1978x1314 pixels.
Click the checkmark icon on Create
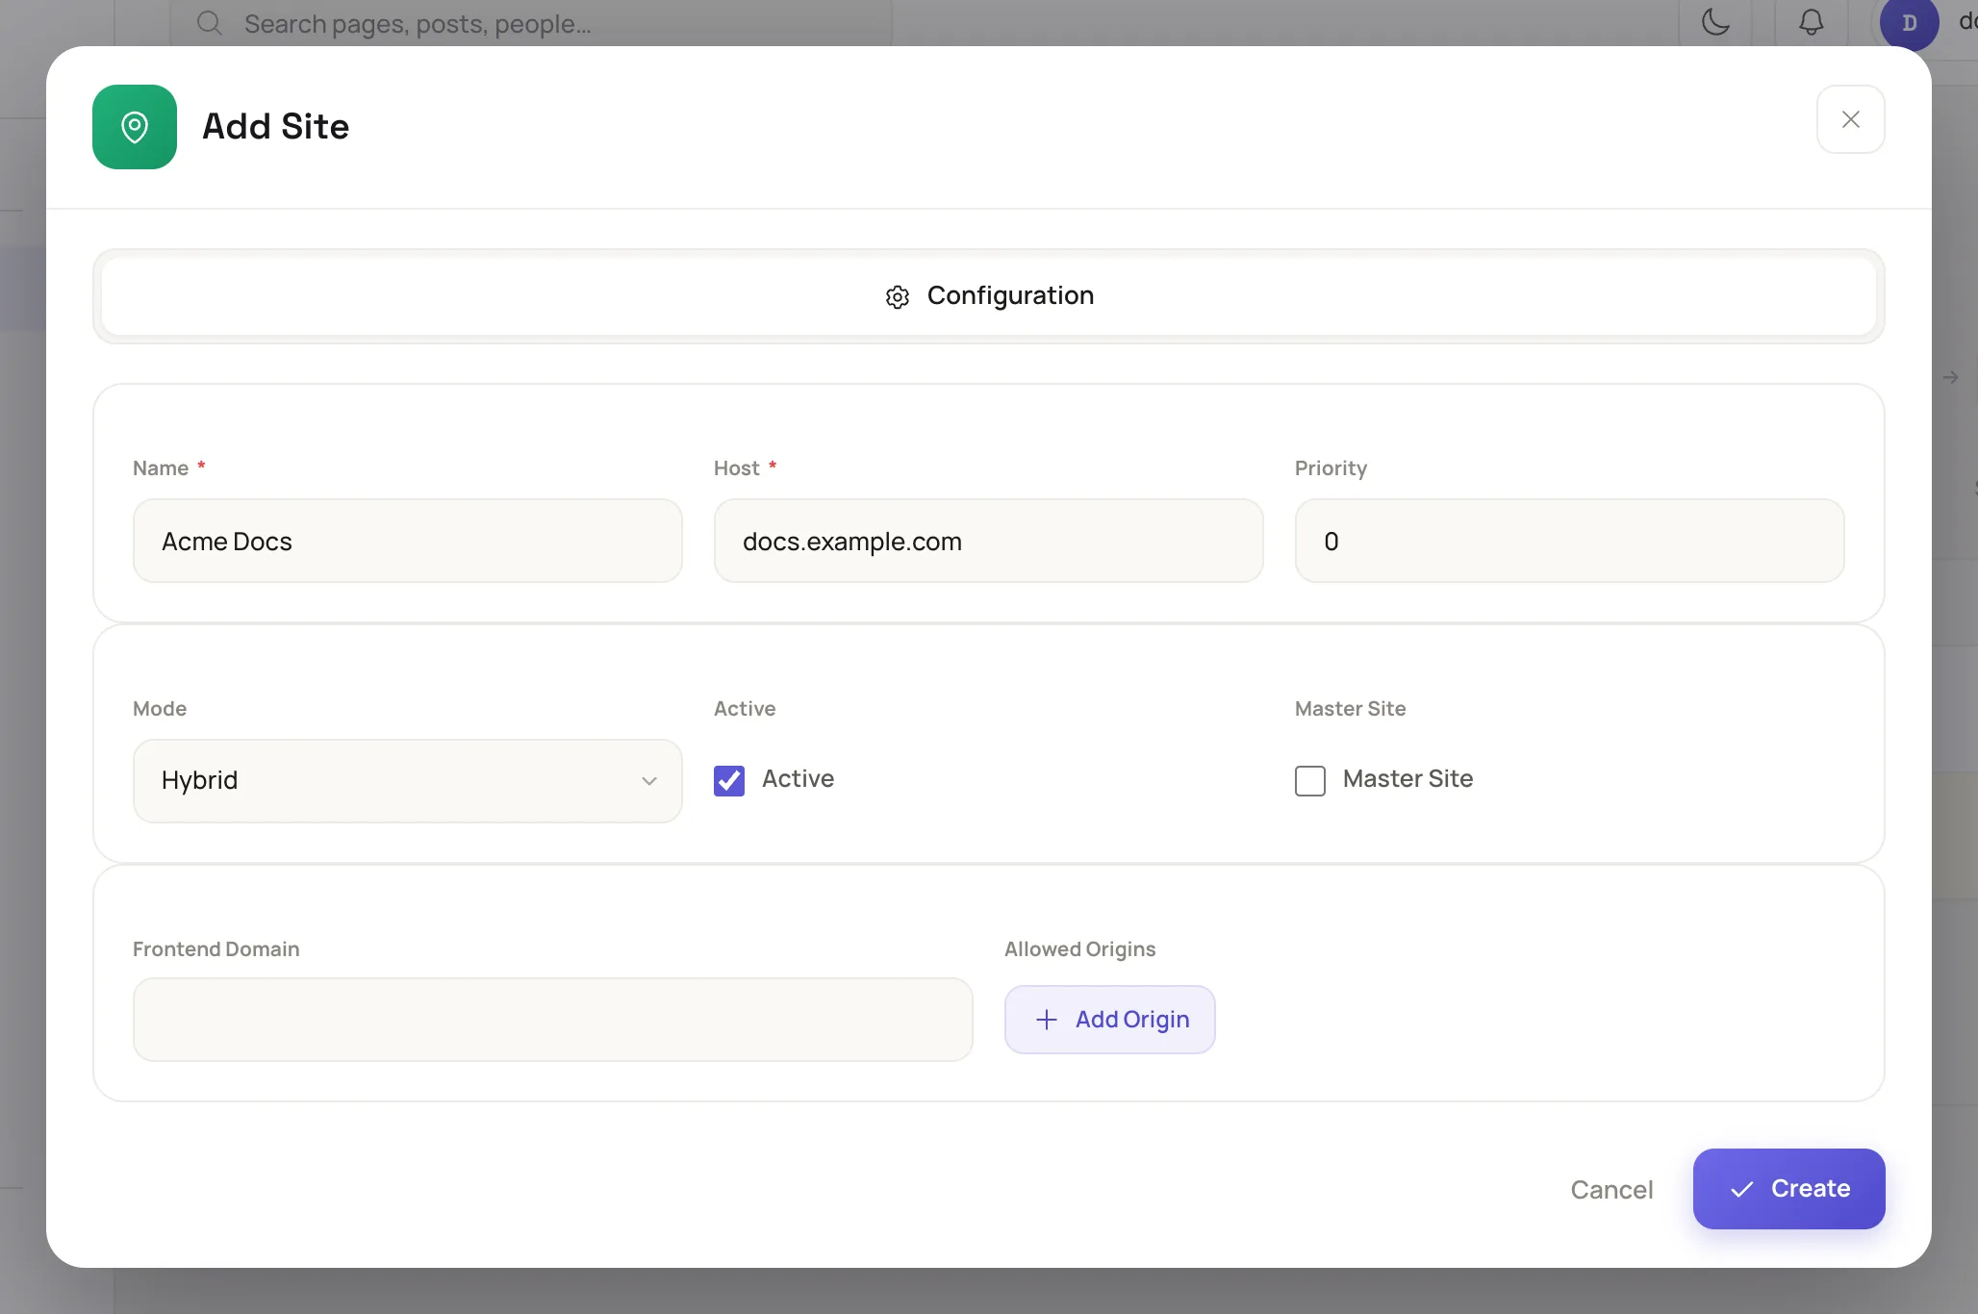(1742, 1190)
